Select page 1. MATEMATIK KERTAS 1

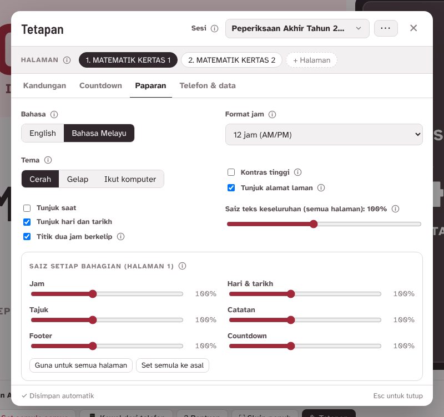tap(128, 60)
